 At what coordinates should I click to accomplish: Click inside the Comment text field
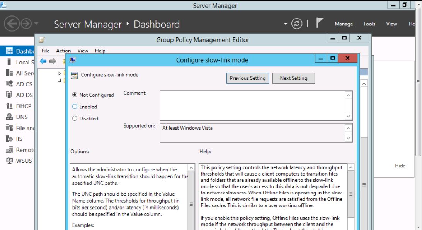tap(252, 105)
